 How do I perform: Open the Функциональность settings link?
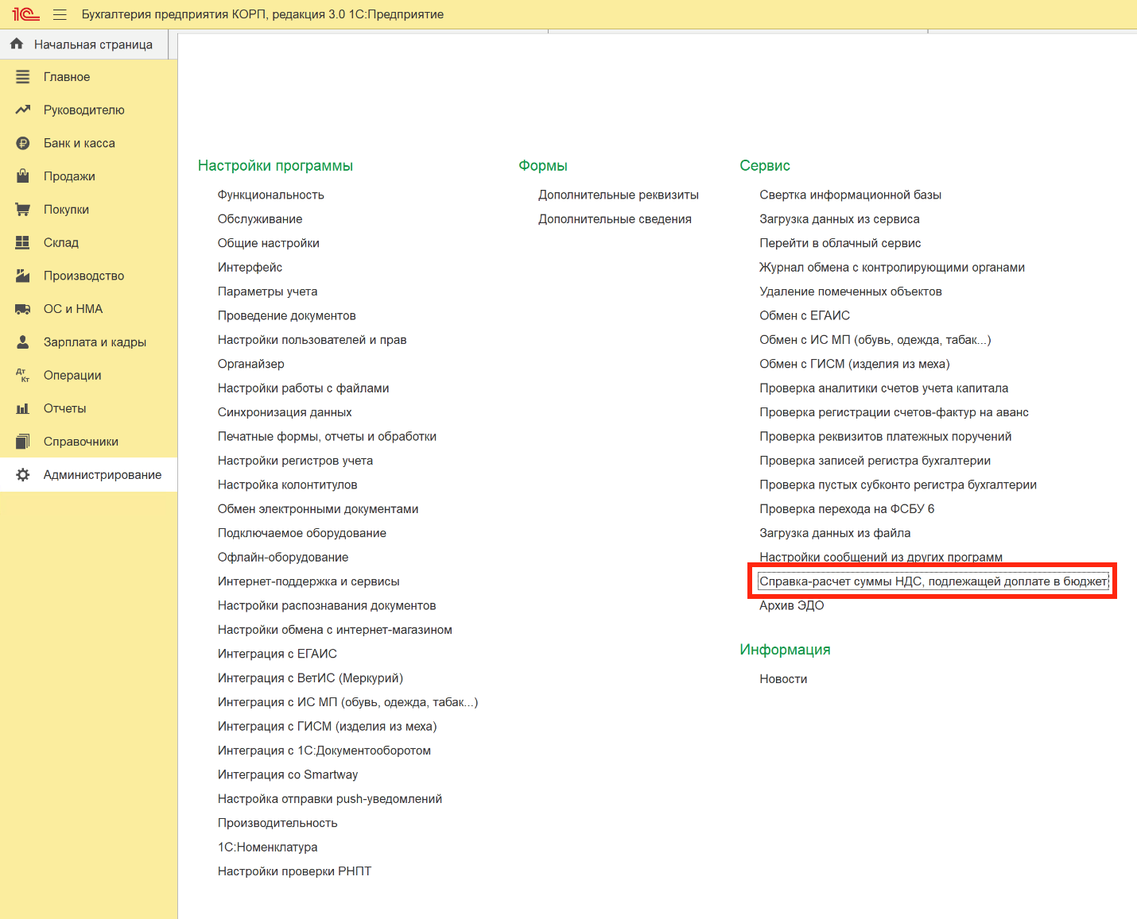point(270,195)
